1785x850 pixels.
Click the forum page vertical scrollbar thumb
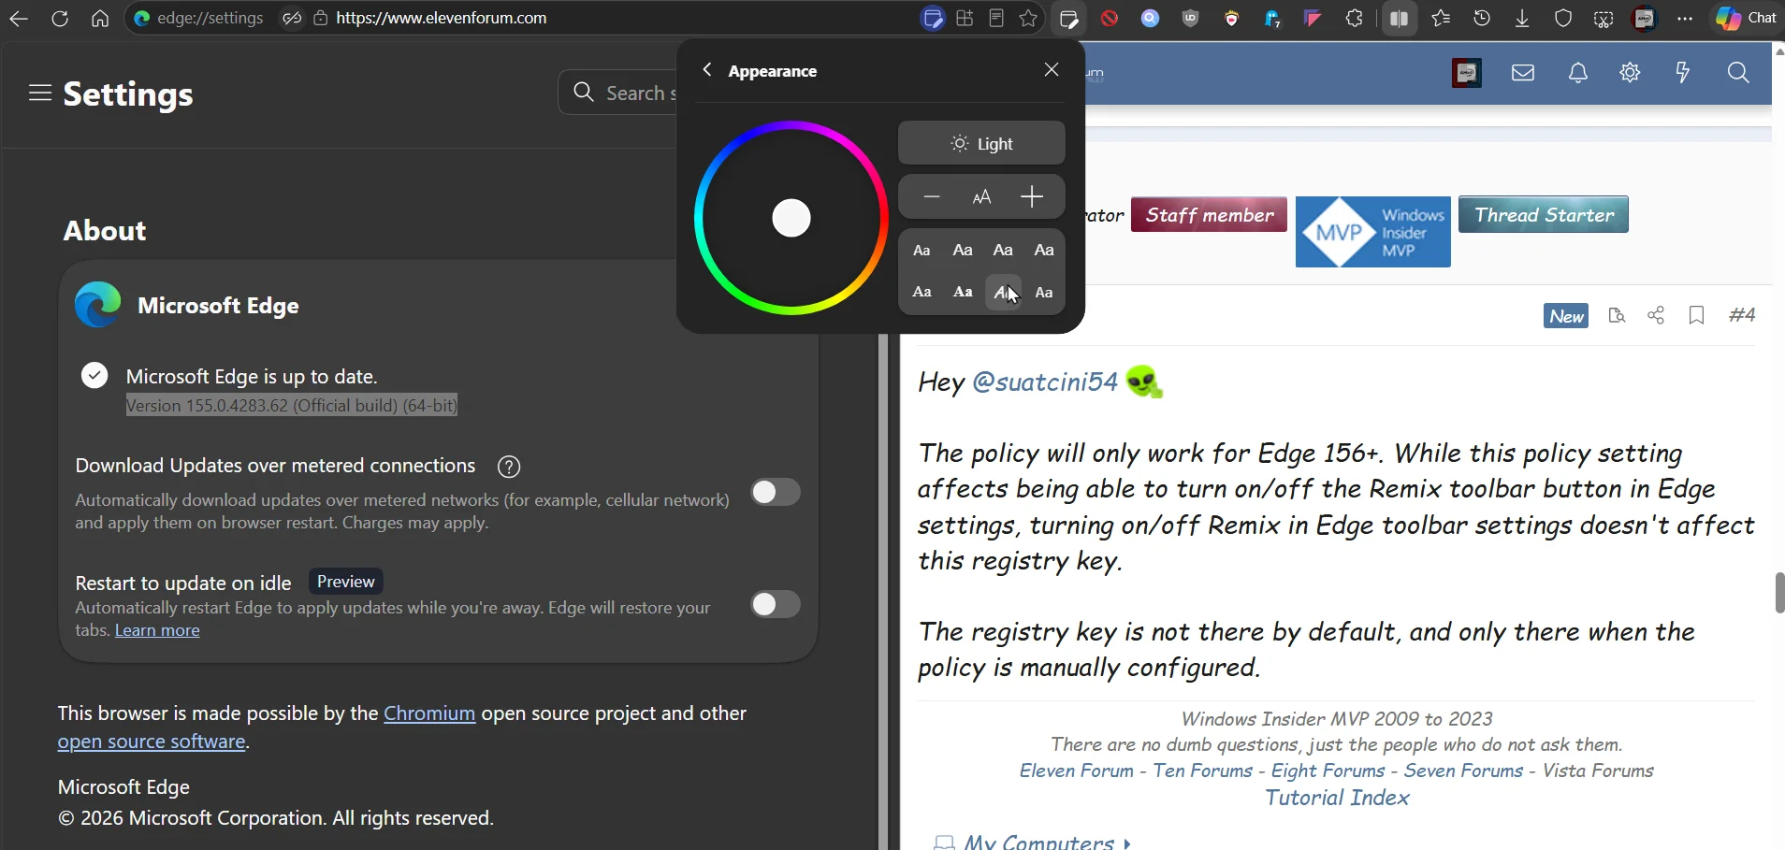coord(1779,593)
